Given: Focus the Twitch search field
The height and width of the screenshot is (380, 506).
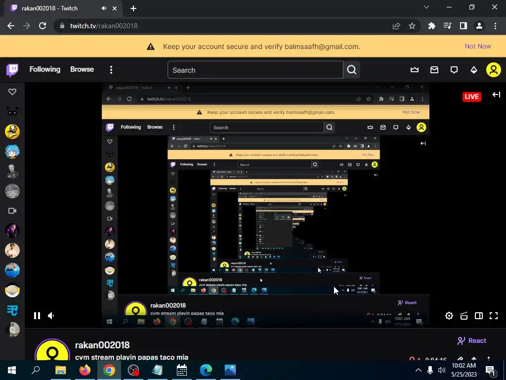Looking at the screenshot, I should [255, 70].
